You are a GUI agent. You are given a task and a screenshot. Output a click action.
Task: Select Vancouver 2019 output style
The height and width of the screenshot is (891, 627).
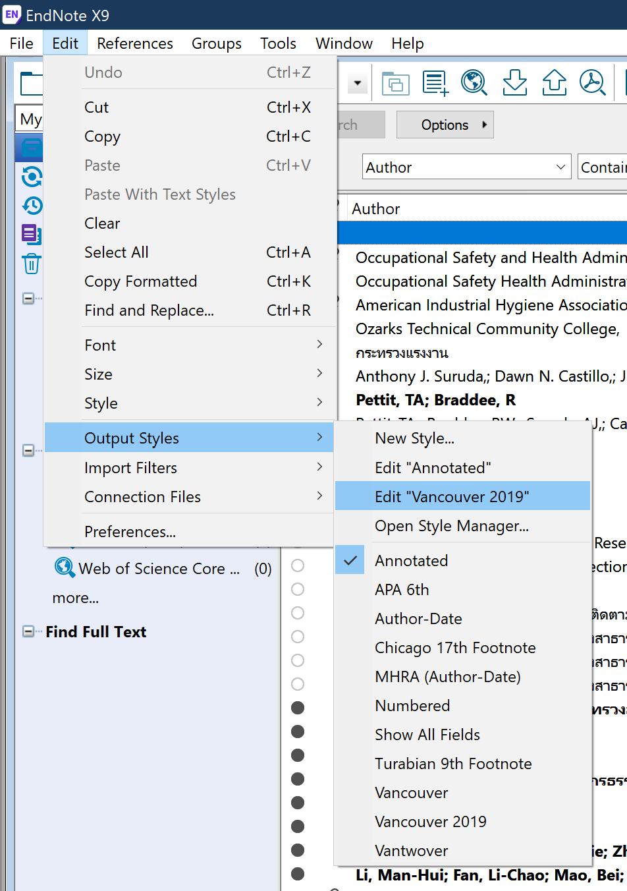(x=462, y=822)
